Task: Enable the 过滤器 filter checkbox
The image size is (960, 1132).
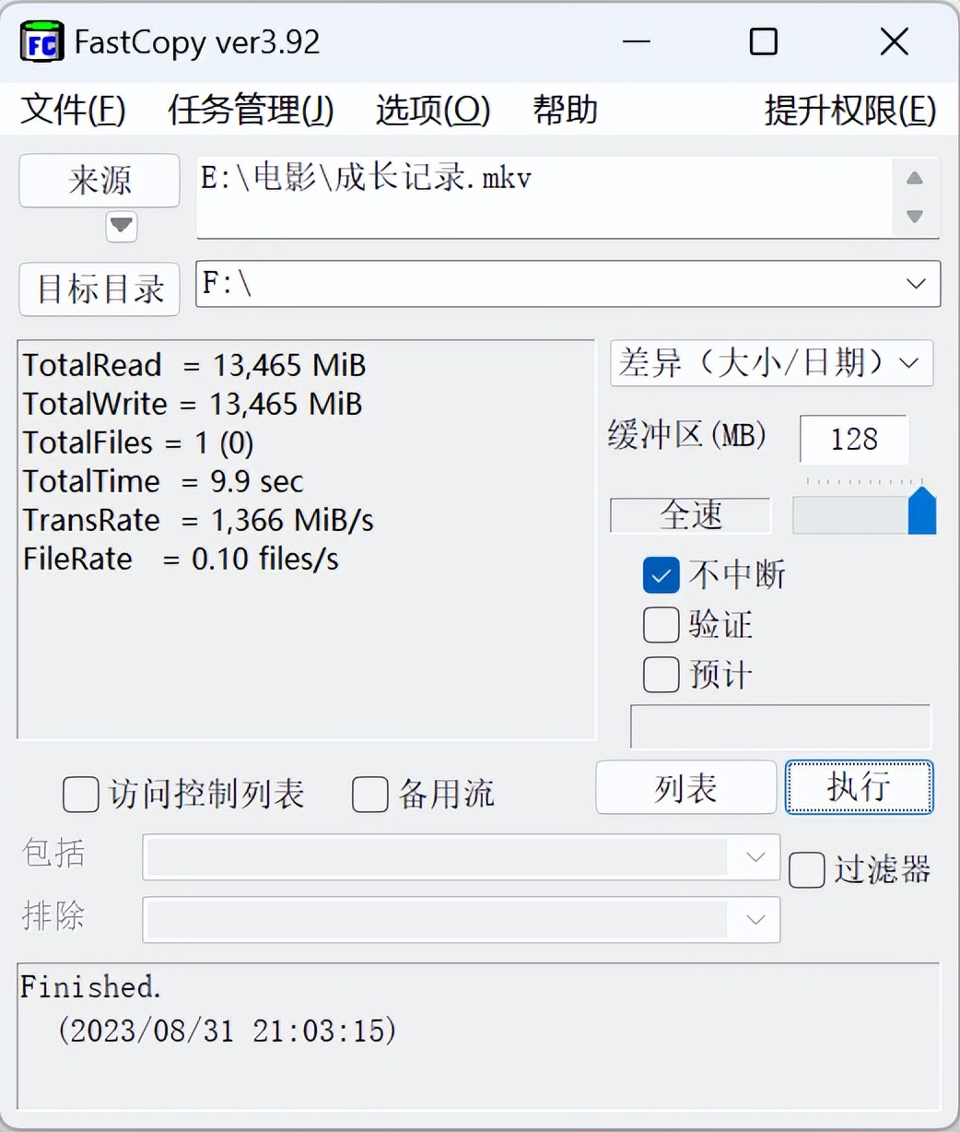Action: click(806, 869)
